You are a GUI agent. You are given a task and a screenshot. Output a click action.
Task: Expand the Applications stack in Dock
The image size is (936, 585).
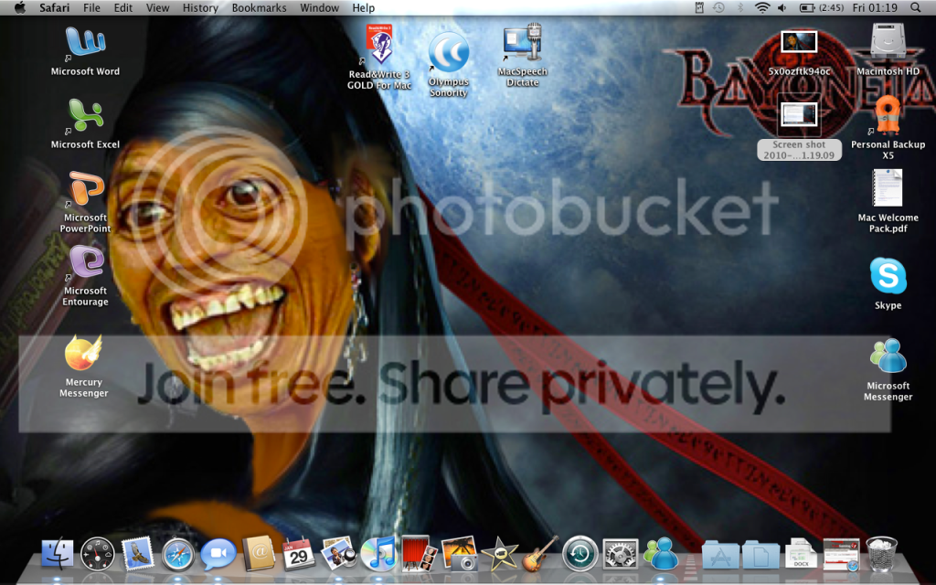coord(720,554)
